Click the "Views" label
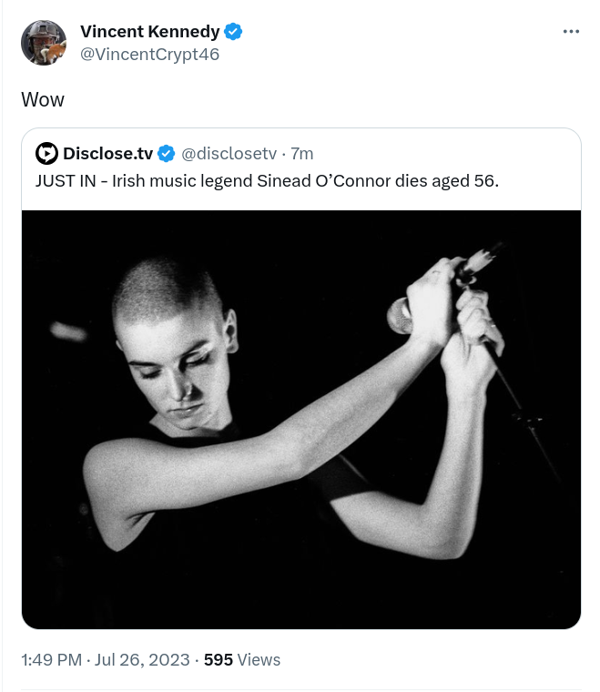This screenshot has height=692, width=600. (259, 660)
